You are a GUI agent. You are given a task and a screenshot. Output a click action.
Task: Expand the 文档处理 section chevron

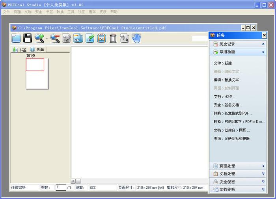[x=263, y=174]
